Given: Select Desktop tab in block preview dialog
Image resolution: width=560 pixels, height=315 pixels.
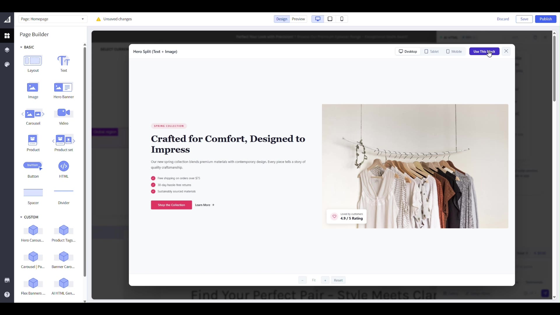Looking at the screenshot, I should (408, 51).
